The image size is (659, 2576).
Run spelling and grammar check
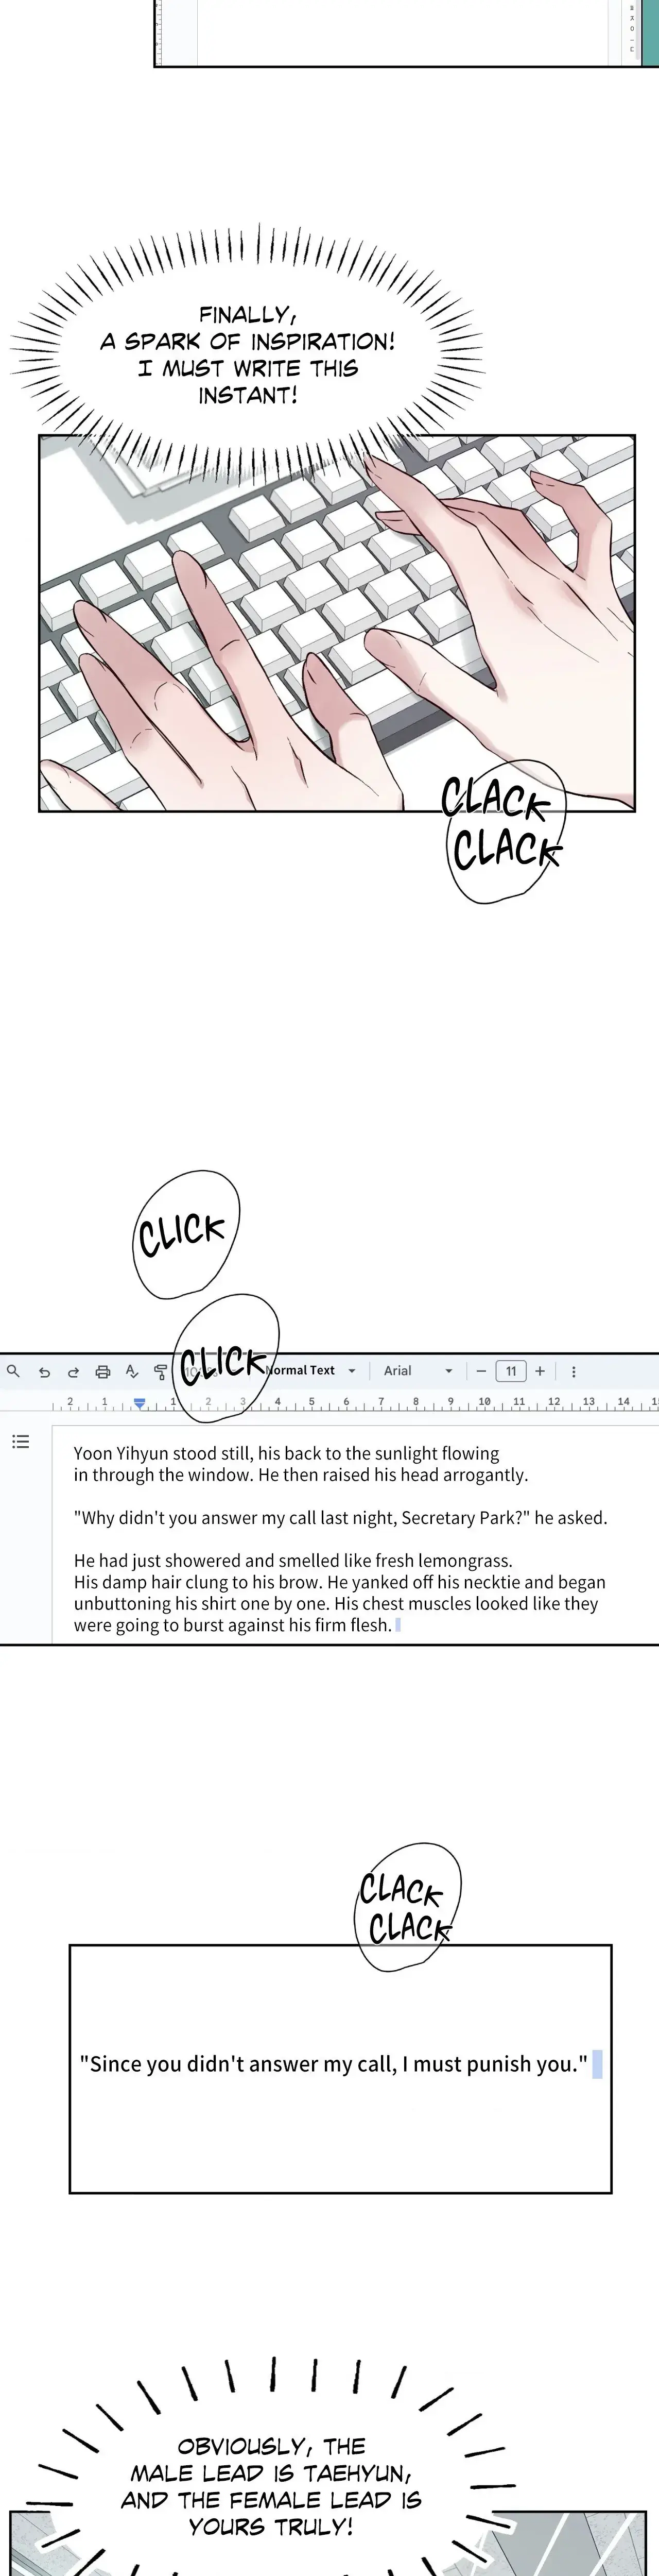131,1371
